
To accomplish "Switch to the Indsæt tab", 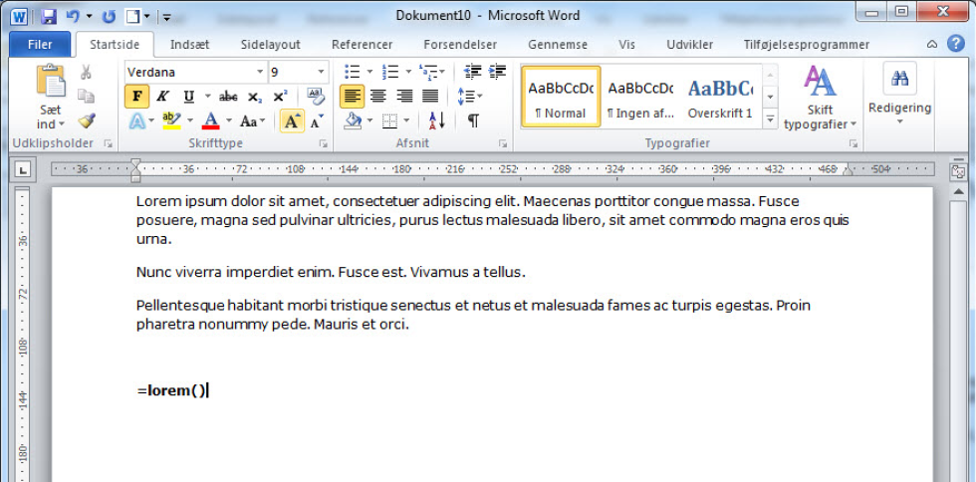I will (190, 45).
